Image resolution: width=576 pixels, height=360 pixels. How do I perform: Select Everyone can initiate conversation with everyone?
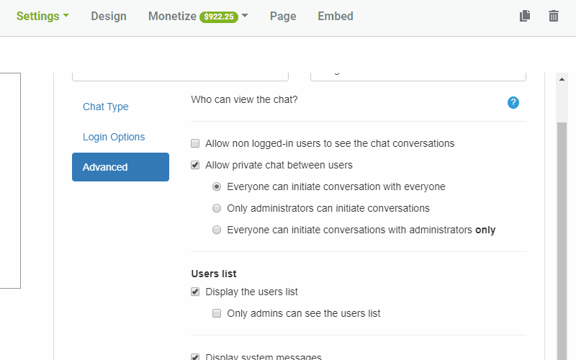click(217, 186)
